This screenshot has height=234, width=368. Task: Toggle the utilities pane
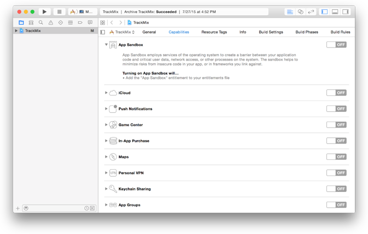coord(346,11)
